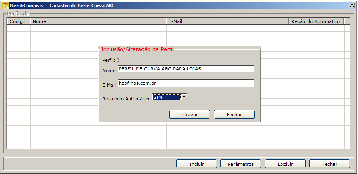Click the Inclusão/Alteração de Perfil heading

tap(137, 49)
